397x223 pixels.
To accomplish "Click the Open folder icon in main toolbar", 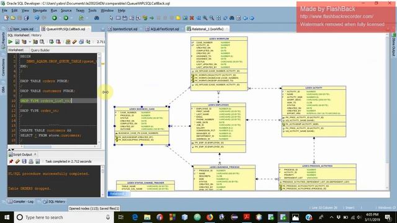I will (x=12, y=18).
